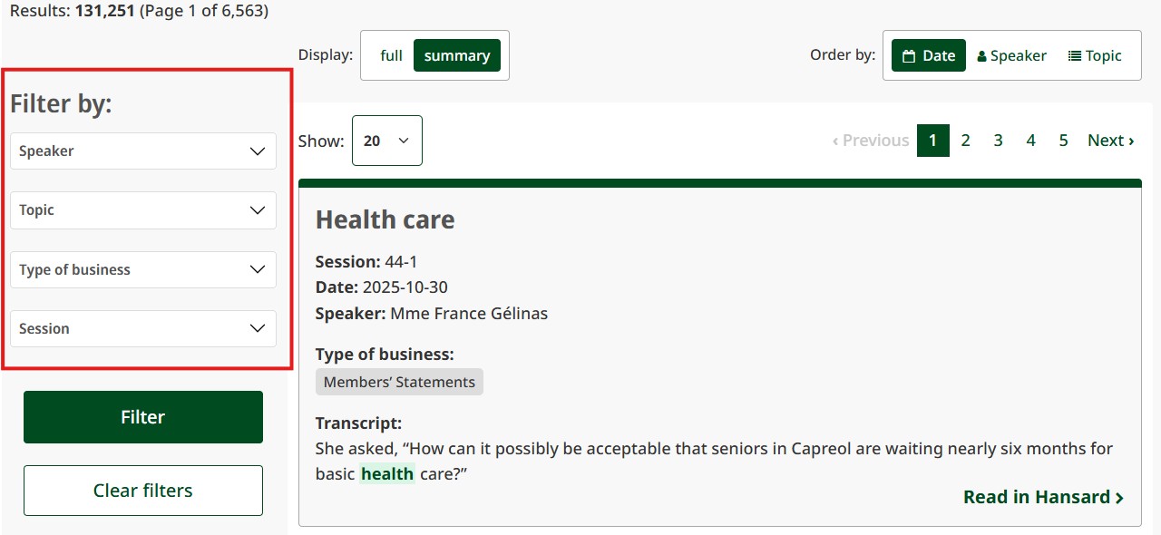Open the Show results per page dropdown
The image size is (1161, 535).
387,141
